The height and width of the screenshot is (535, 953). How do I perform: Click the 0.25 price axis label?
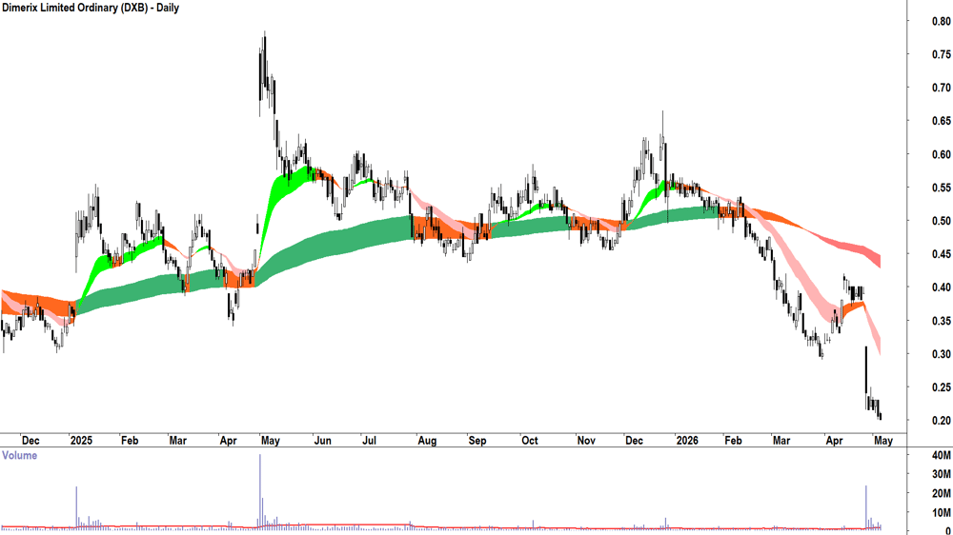pyautogui.click(x=941, y=387)
